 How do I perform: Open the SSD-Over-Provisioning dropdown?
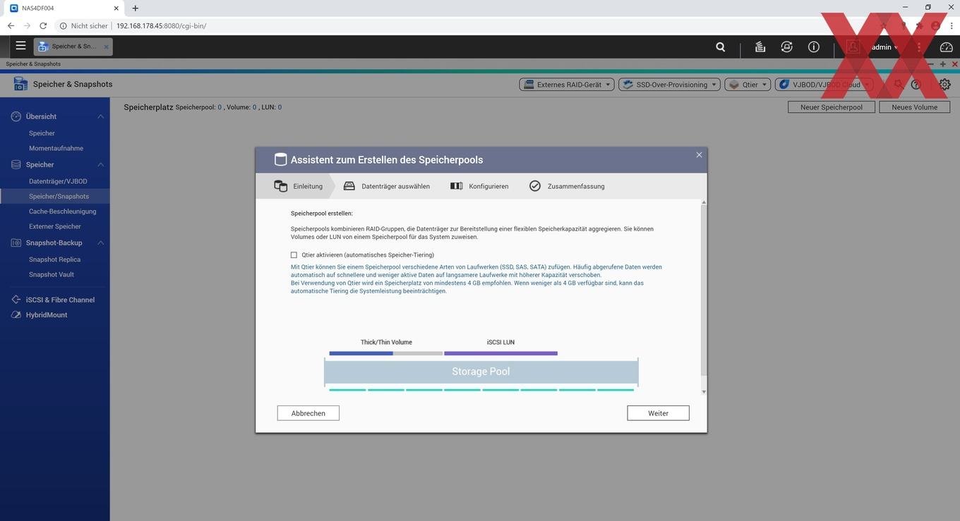[669, 85]
